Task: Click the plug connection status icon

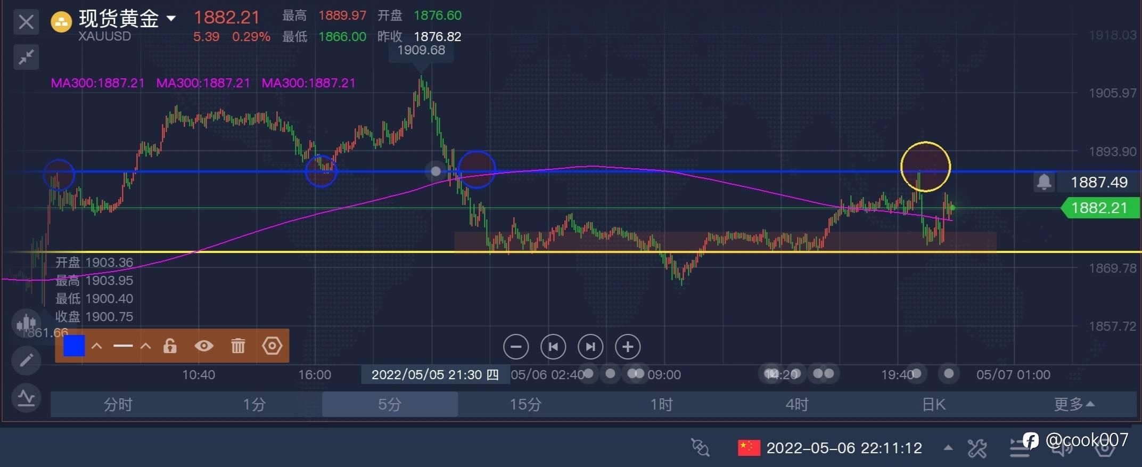Action: [700, 448]
